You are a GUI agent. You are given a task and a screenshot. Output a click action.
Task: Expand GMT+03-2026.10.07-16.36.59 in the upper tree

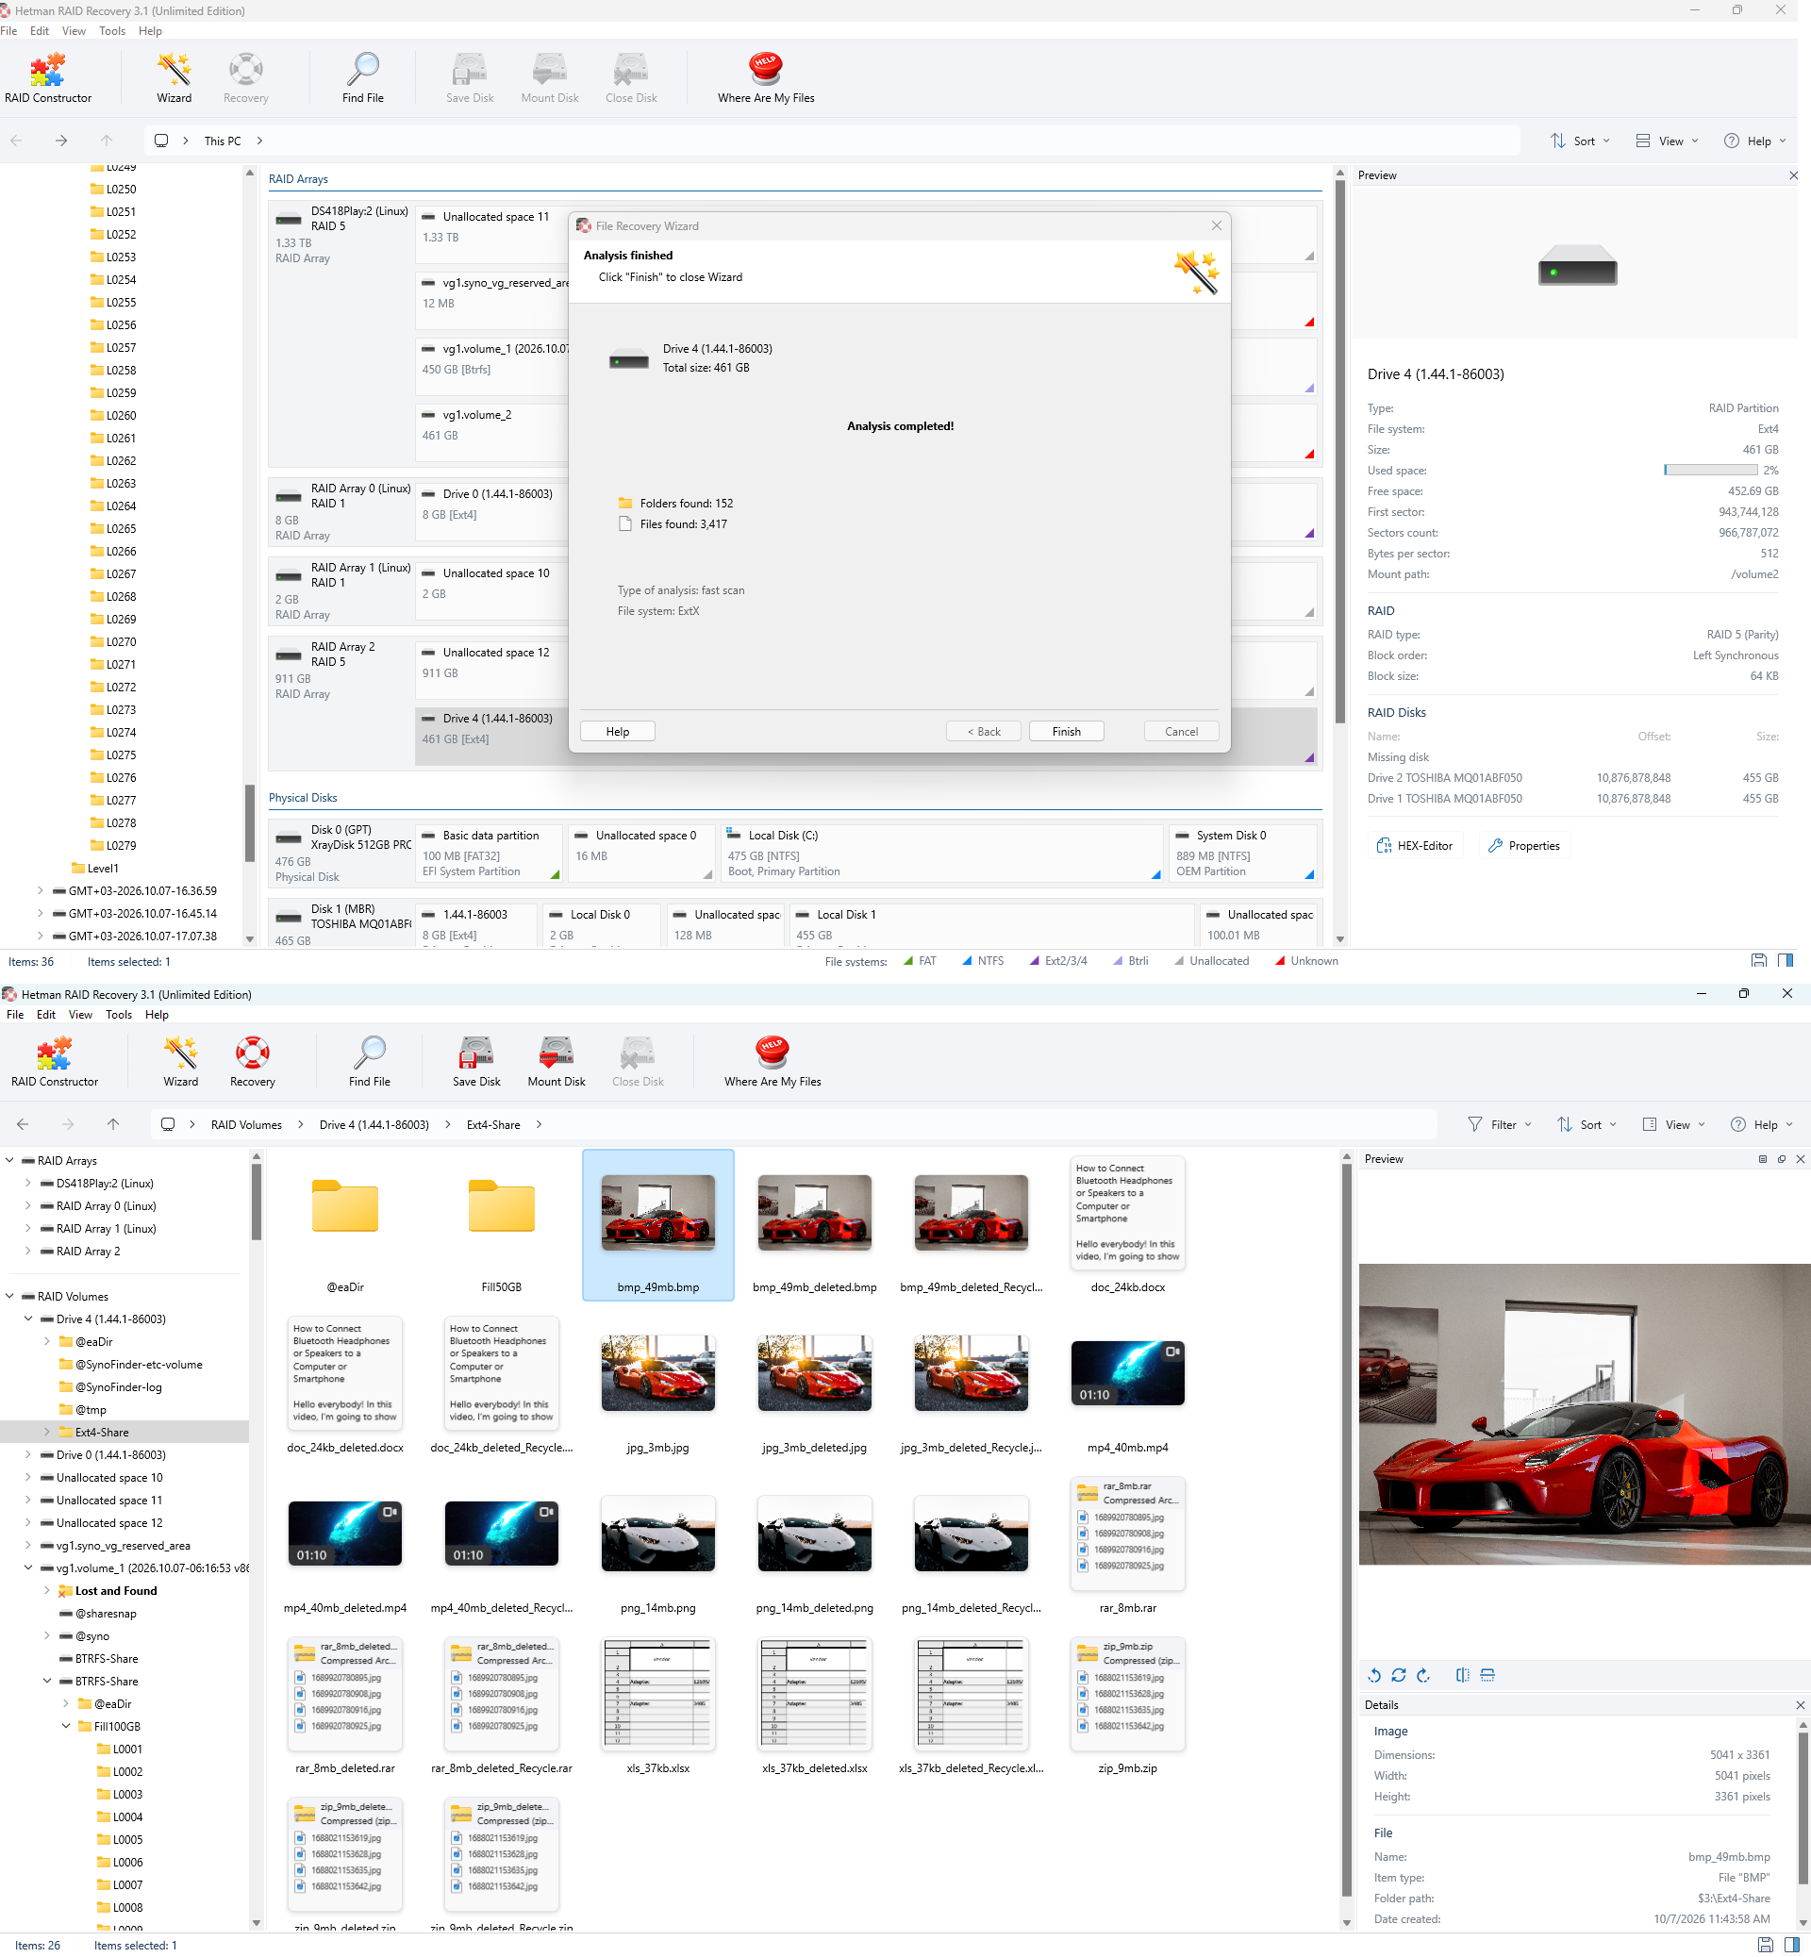(x=41, y=891)
